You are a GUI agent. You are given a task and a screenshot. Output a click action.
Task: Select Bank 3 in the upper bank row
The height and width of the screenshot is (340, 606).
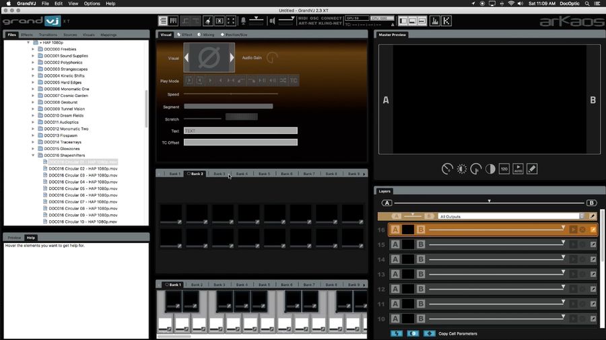(219, 174)
